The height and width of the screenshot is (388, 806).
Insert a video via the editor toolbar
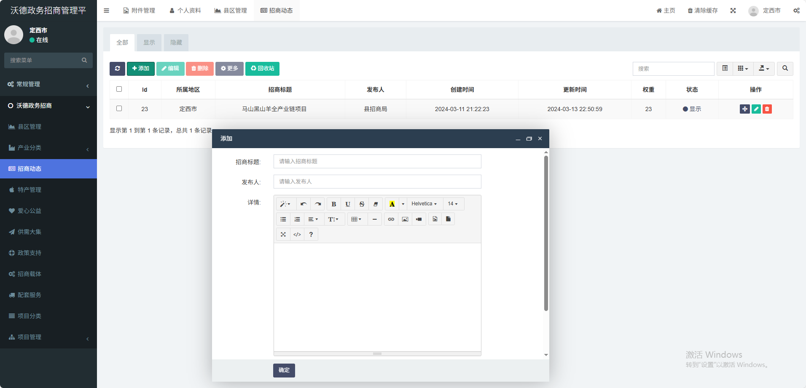(x=419, y=219)
